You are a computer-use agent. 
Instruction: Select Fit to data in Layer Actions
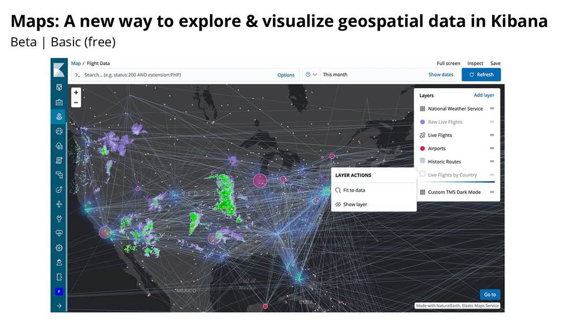374,190
